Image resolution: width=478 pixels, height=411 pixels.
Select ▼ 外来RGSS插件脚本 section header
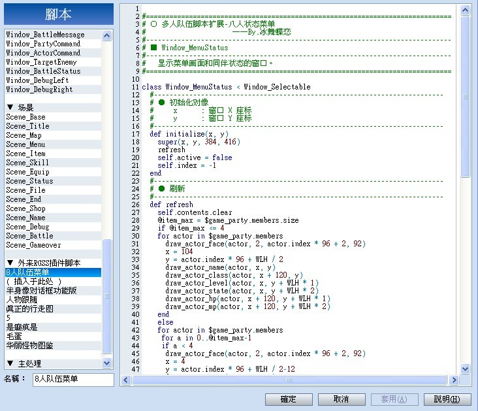pyautogui.click(x=53, y=263)
